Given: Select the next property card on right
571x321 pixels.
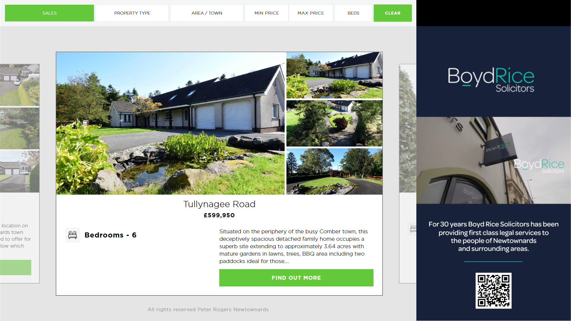Looking at the screenshot, I should 408,174.
